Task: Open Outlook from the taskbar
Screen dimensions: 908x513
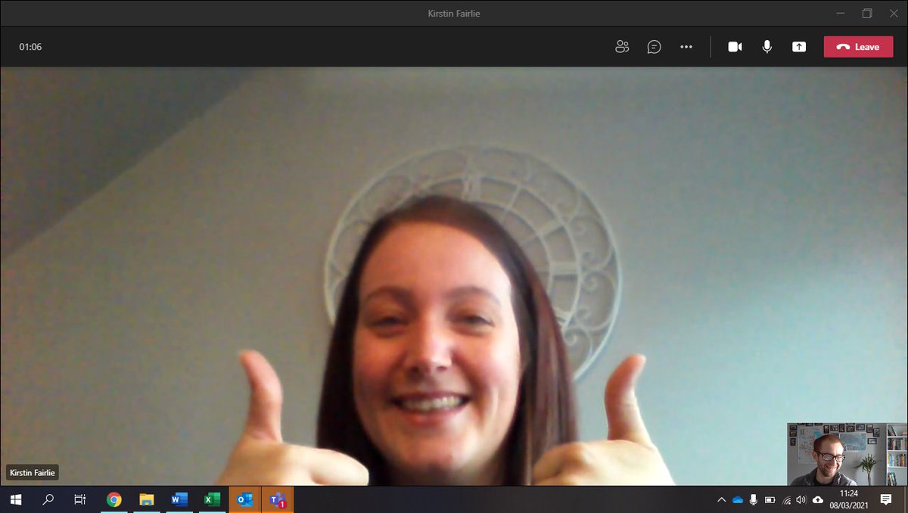Action: coord(244,499)
